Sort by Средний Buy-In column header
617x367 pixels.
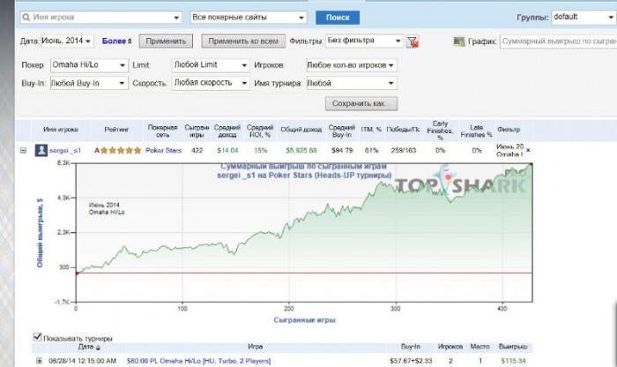coord(342,131)
